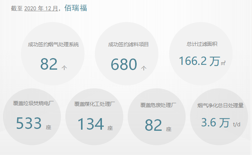Click the 座 unit next to 533

pyautogui.click(x=49, y=127)
